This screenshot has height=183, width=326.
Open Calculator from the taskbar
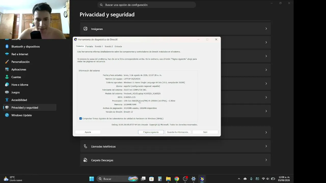160,179
